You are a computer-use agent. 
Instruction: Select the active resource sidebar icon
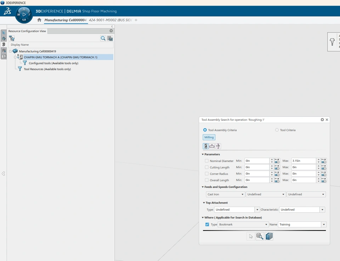tap(4, 44)
